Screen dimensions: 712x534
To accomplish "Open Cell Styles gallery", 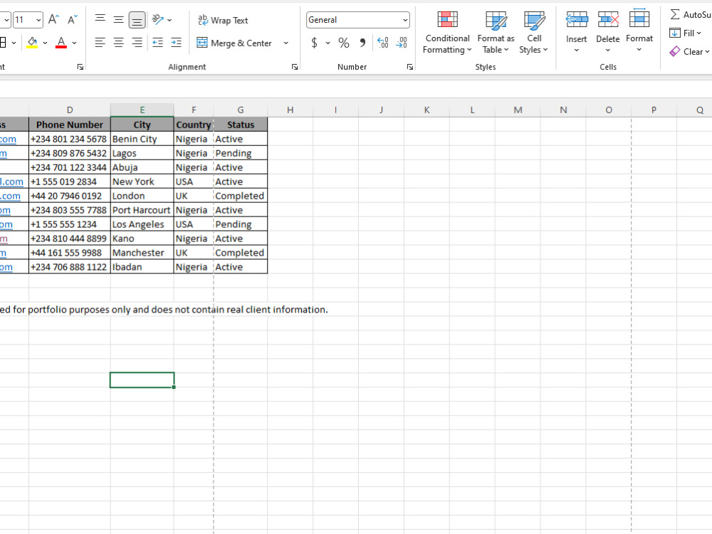I will 534,33.
